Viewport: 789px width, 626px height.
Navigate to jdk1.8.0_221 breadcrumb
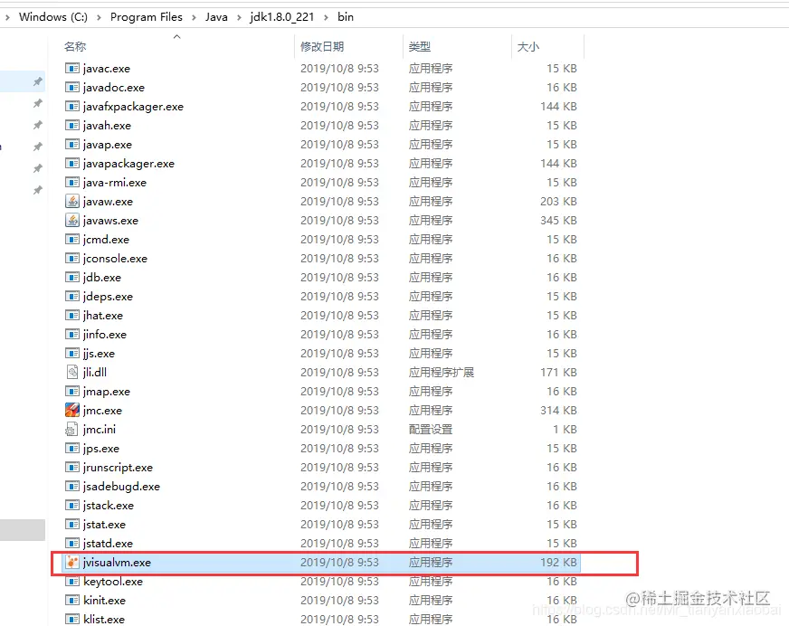click(281, 17)
